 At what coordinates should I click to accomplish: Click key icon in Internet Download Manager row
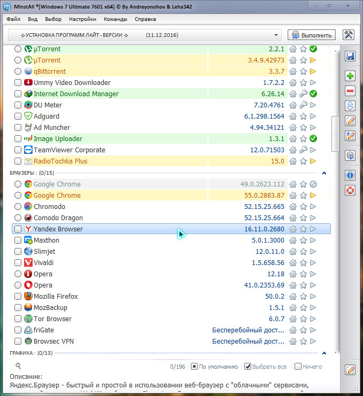(303, 94)
